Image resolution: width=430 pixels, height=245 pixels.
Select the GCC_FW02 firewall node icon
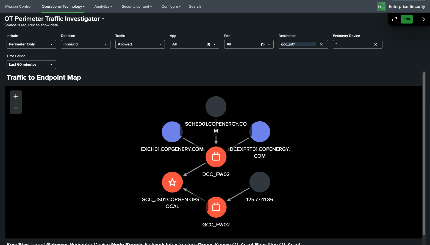pos(216,207)
